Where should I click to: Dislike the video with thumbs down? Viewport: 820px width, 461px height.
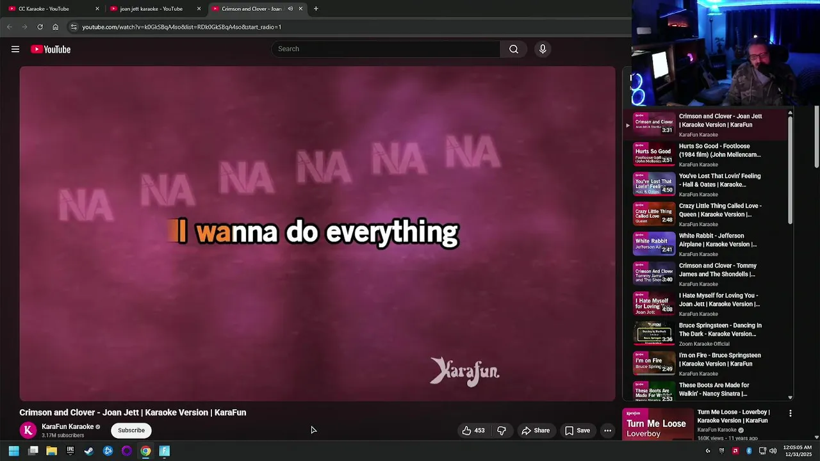[502, 430]
